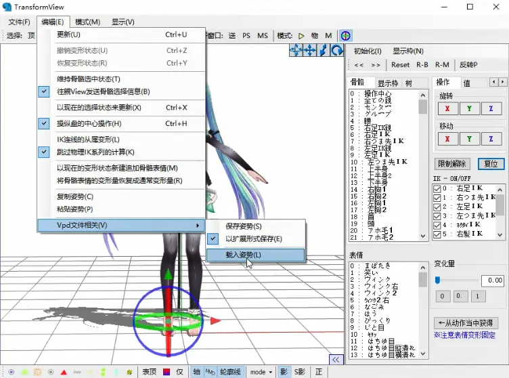This screenshot has width=509, height=378.
Task: Click the blue circle dot icon in bottom bar
Action: 12,372
